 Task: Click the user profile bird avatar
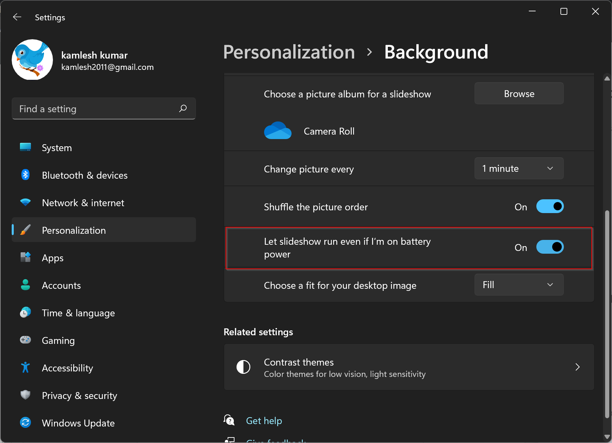coord(32,60)
